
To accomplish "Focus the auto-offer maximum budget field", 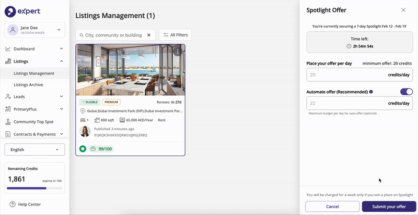I will tap(359, 103).
